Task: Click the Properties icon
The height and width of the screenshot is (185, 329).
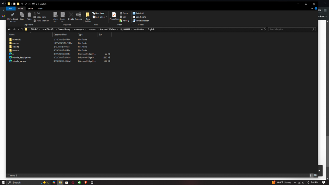Action: click(114, 14)
